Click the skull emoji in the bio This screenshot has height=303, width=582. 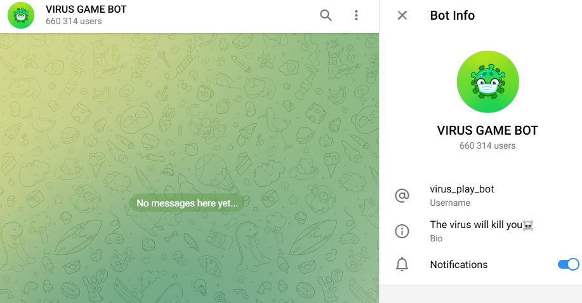(x=527, y=225)
